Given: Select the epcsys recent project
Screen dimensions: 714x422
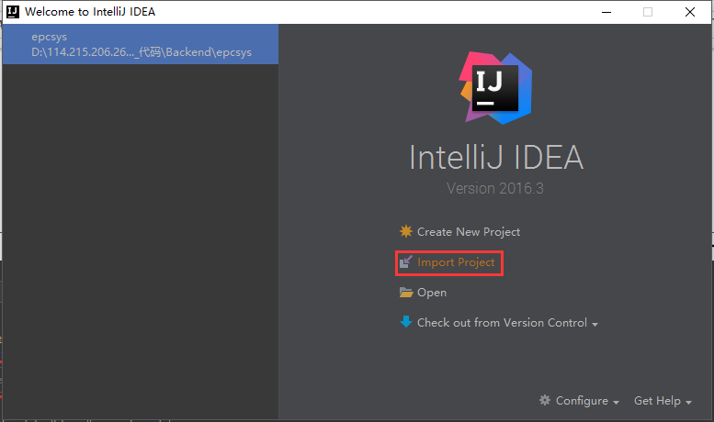Looking at the screenshot, I should click(50, 38).
